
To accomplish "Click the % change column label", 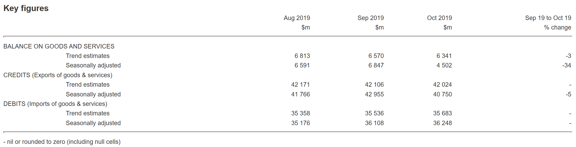I will [557, 27].
